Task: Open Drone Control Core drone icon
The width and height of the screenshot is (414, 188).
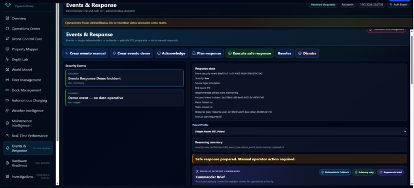Action: coord(7,39)
